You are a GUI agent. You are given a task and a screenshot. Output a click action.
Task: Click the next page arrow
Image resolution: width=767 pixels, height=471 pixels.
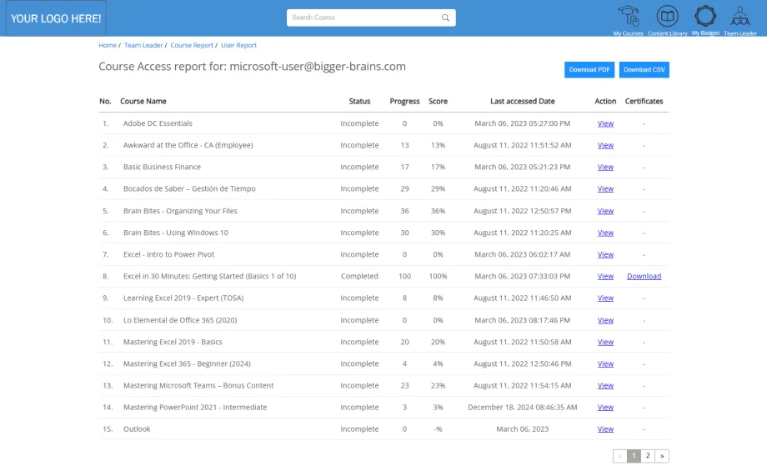pos(662,456)
